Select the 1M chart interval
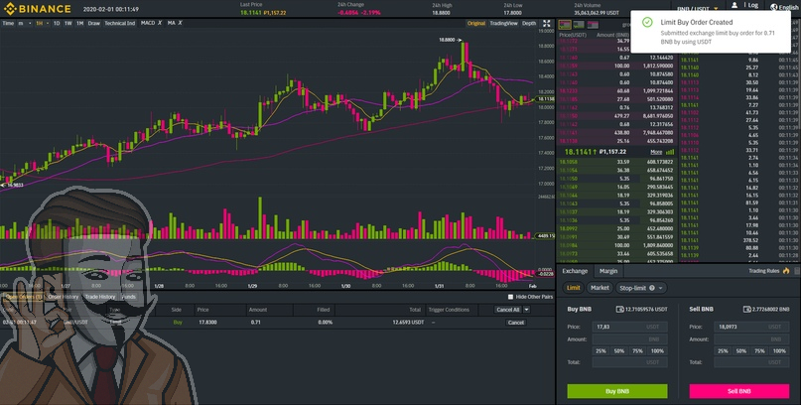 (79, 24)
